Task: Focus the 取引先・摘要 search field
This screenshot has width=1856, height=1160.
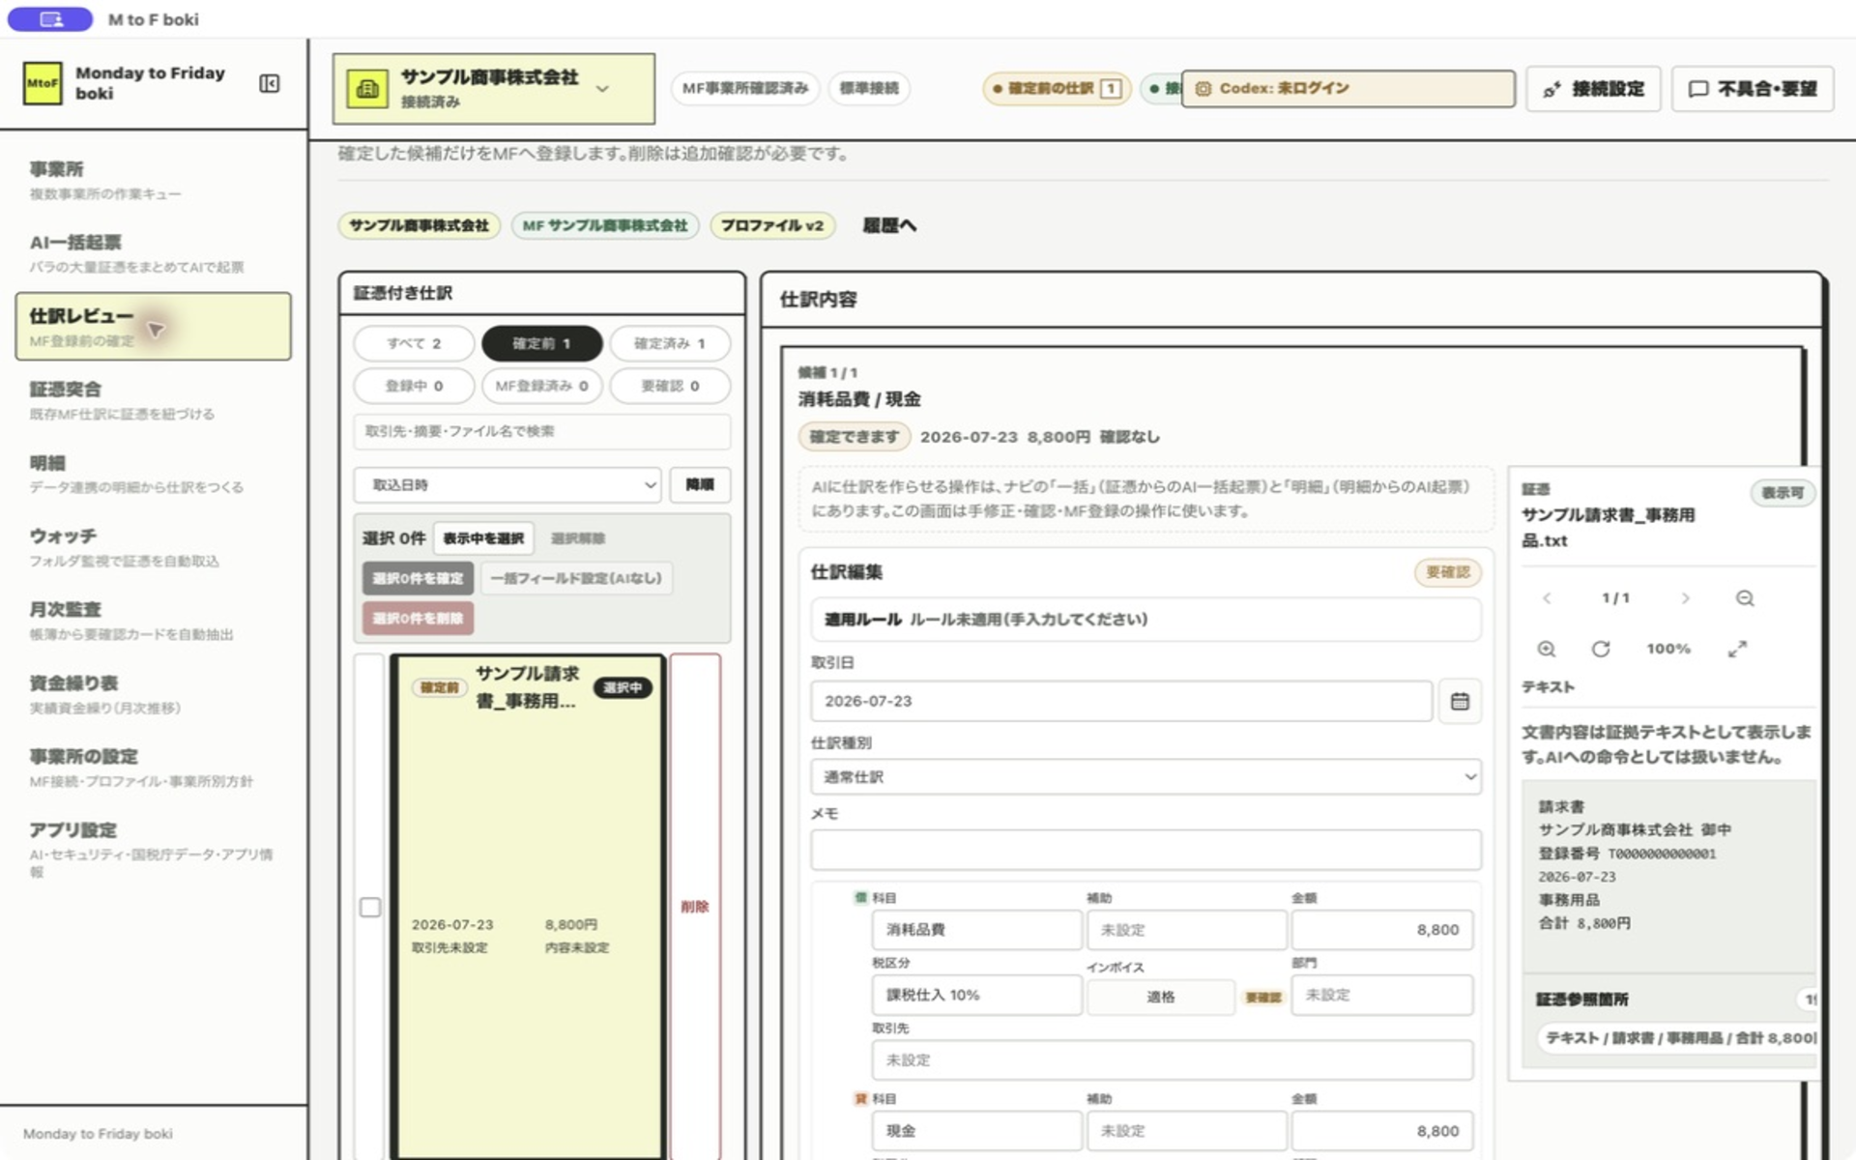Action: [541, 431]
